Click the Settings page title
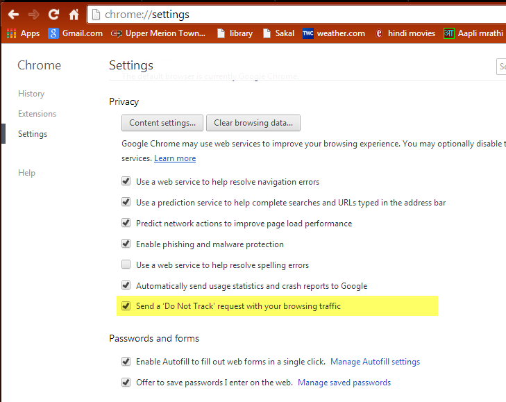This screenshot has height=402, width=506. pos(131,65)
